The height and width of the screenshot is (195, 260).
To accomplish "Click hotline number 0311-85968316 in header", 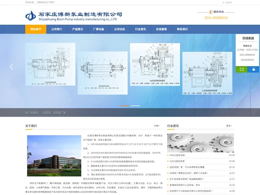I will point(216,18).
